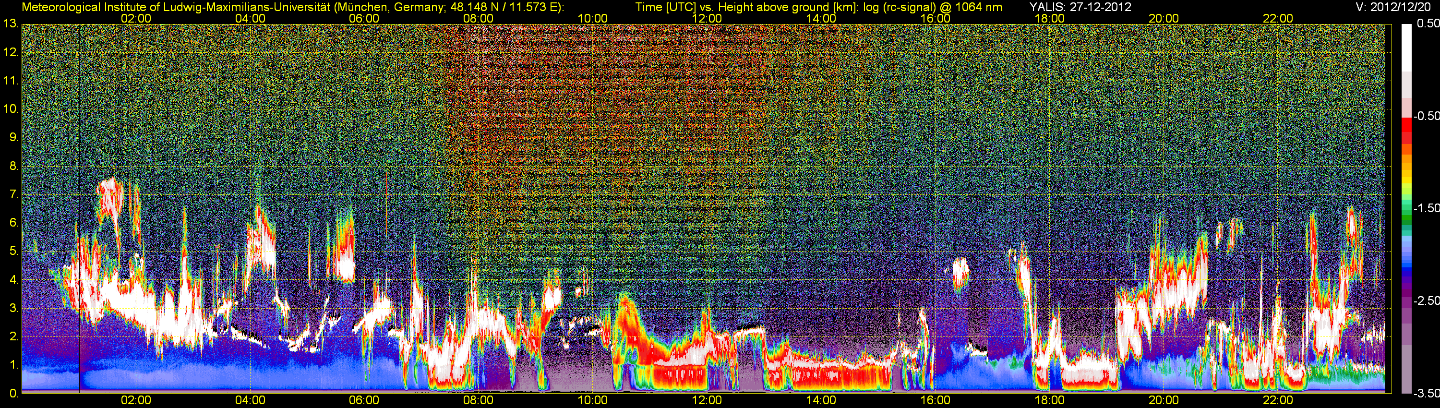
Task: Select the -0.50 value on the color scale
Action: click(x=1426, y=116)
